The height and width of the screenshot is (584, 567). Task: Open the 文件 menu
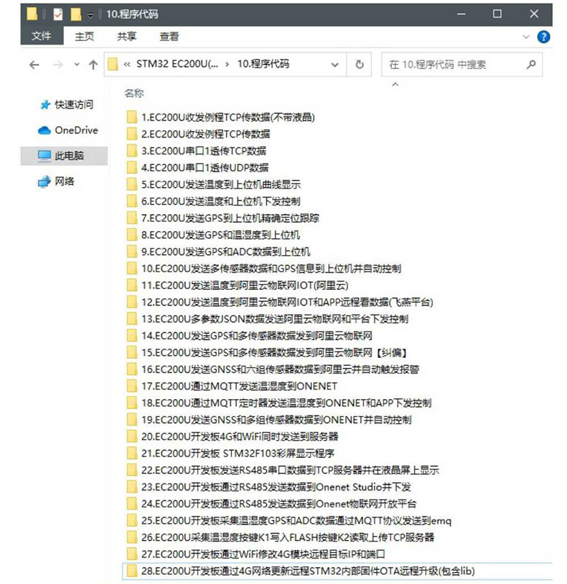[x=42, y=35]
